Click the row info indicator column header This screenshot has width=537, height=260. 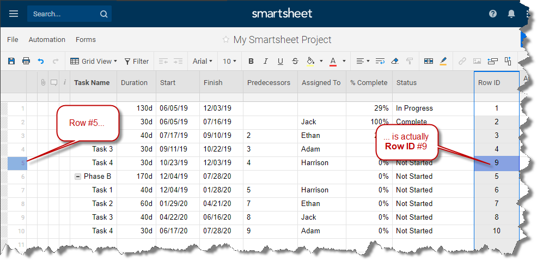65,82
